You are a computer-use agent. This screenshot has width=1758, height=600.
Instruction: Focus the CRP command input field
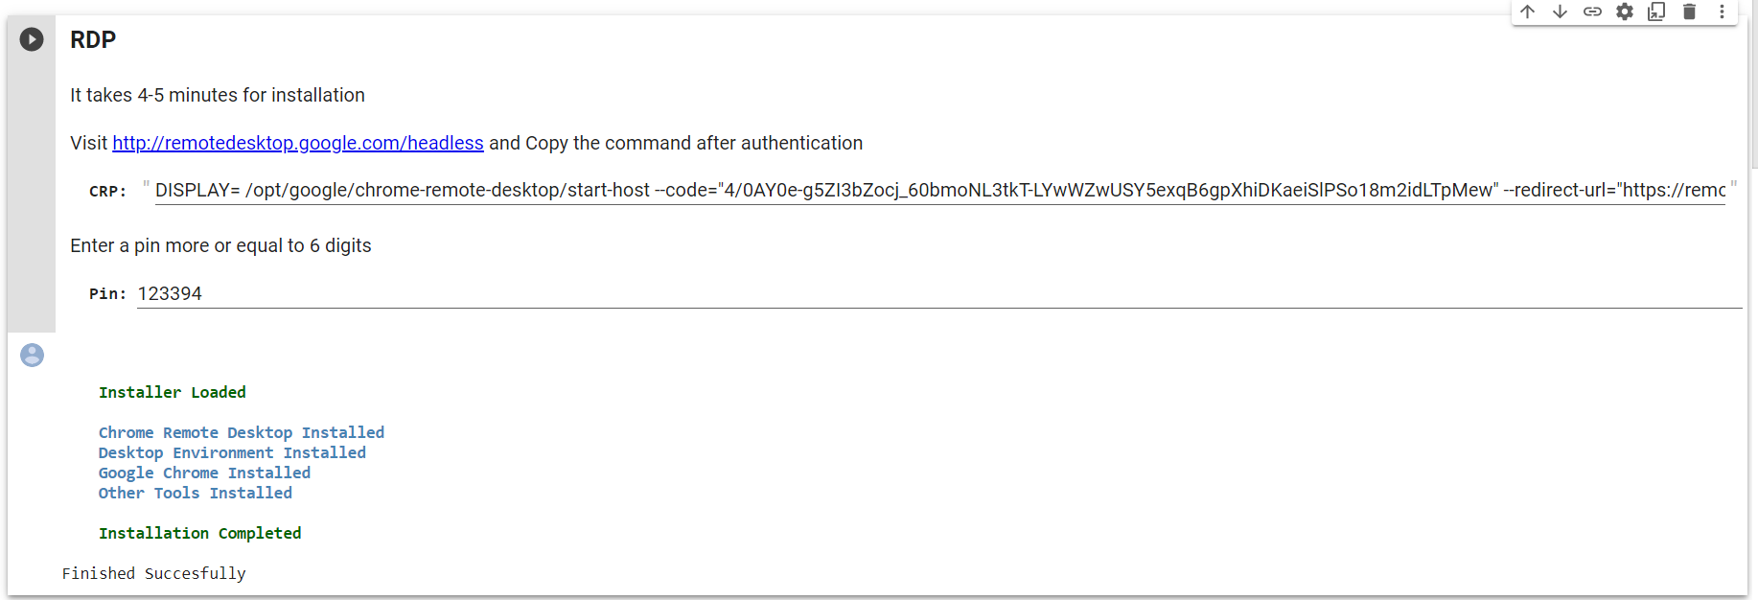click(x=939, y=191)
